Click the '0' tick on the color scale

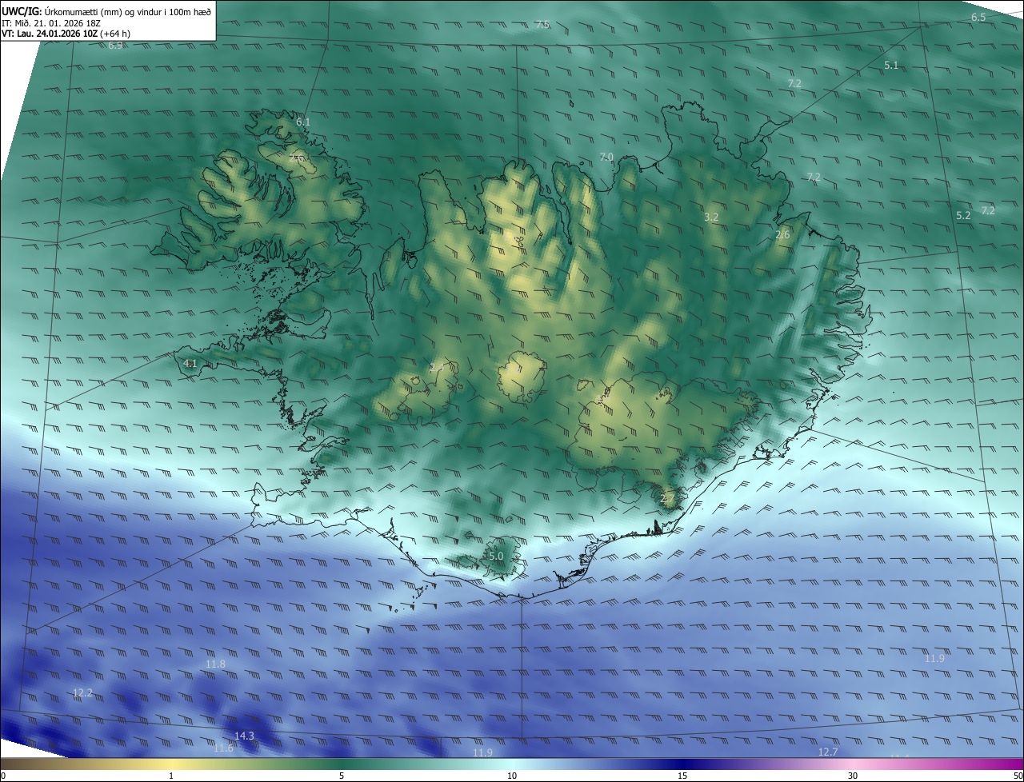(x=3, y=776)
